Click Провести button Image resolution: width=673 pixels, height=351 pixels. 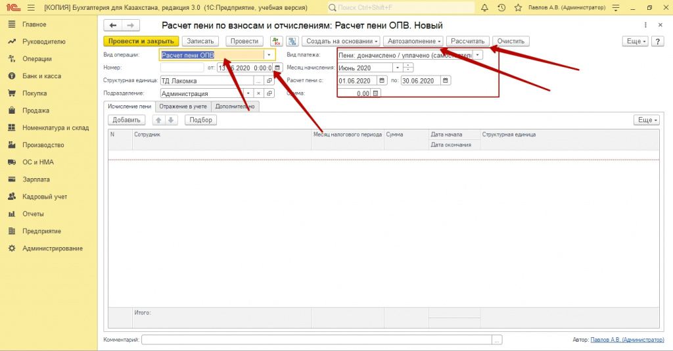coord(244,41)
